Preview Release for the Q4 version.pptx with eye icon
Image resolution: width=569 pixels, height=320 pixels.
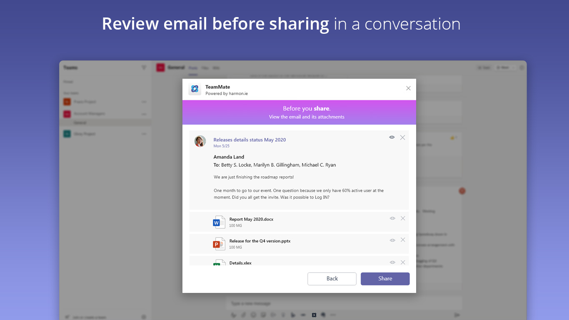(392, 240)
